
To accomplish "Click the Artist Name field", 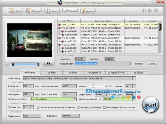I will 70,116.
